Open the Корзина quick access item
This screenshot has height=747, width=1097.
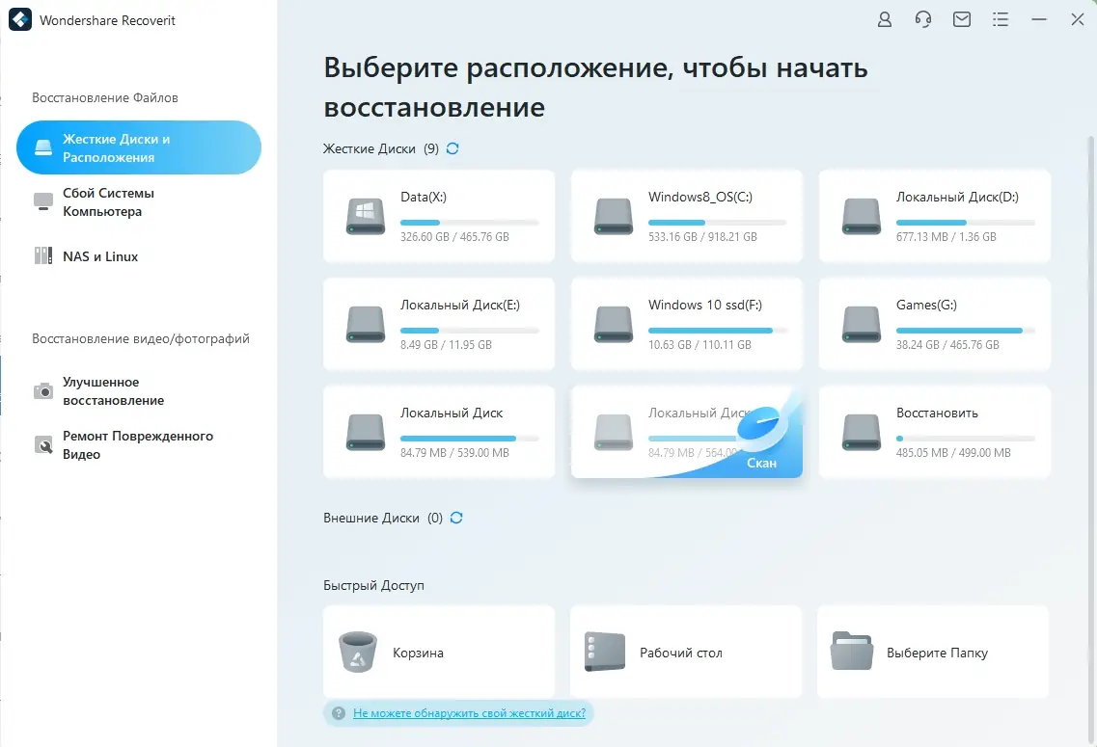point(438,652)
